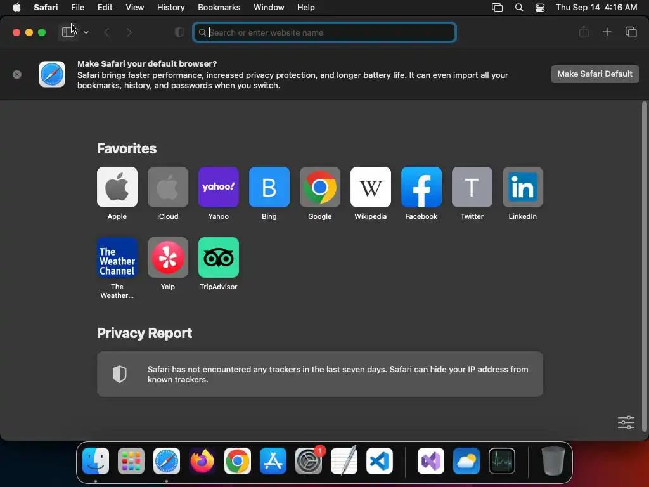Open Spotlight search in menu bar
This screenshot has height=487, width=649.
519,8
